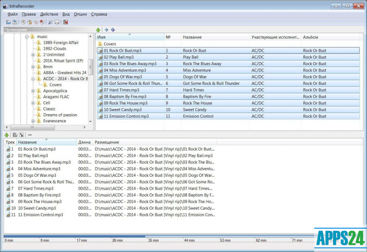
Task: Click the Exit door icon in the toolbar
Action: point(66,22)
